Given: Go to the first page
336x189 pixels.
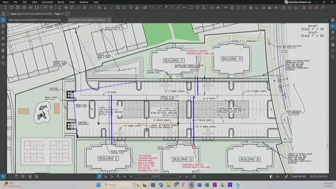Looking at the screenshot, I should [124, 176].
